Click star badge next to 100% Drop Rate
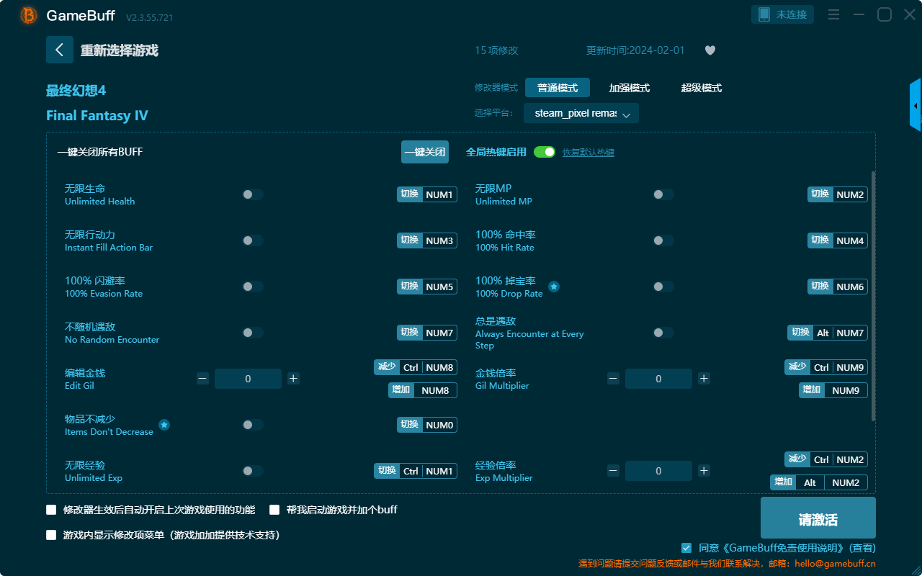The image size is (922, 576). (554, 287)
